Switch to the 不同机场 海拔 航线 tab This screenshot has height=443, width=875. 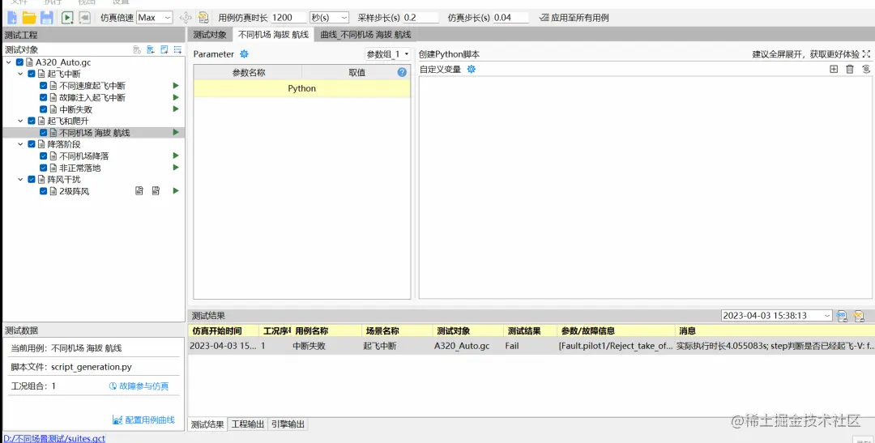point(274,35)
